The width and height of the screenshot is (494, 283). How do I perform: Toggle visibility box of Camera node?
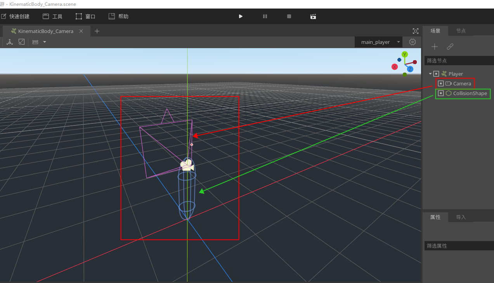(441, 83)
